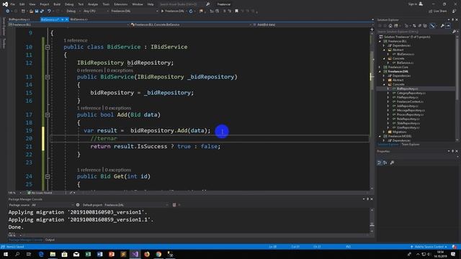Click the No issues found status indicator

point(40,193)
